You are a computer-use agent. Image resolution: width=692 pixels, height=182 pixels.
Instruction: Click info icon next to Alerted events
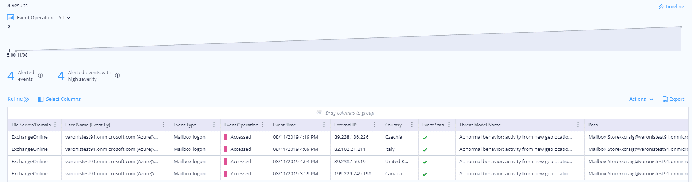click(40, 76)
